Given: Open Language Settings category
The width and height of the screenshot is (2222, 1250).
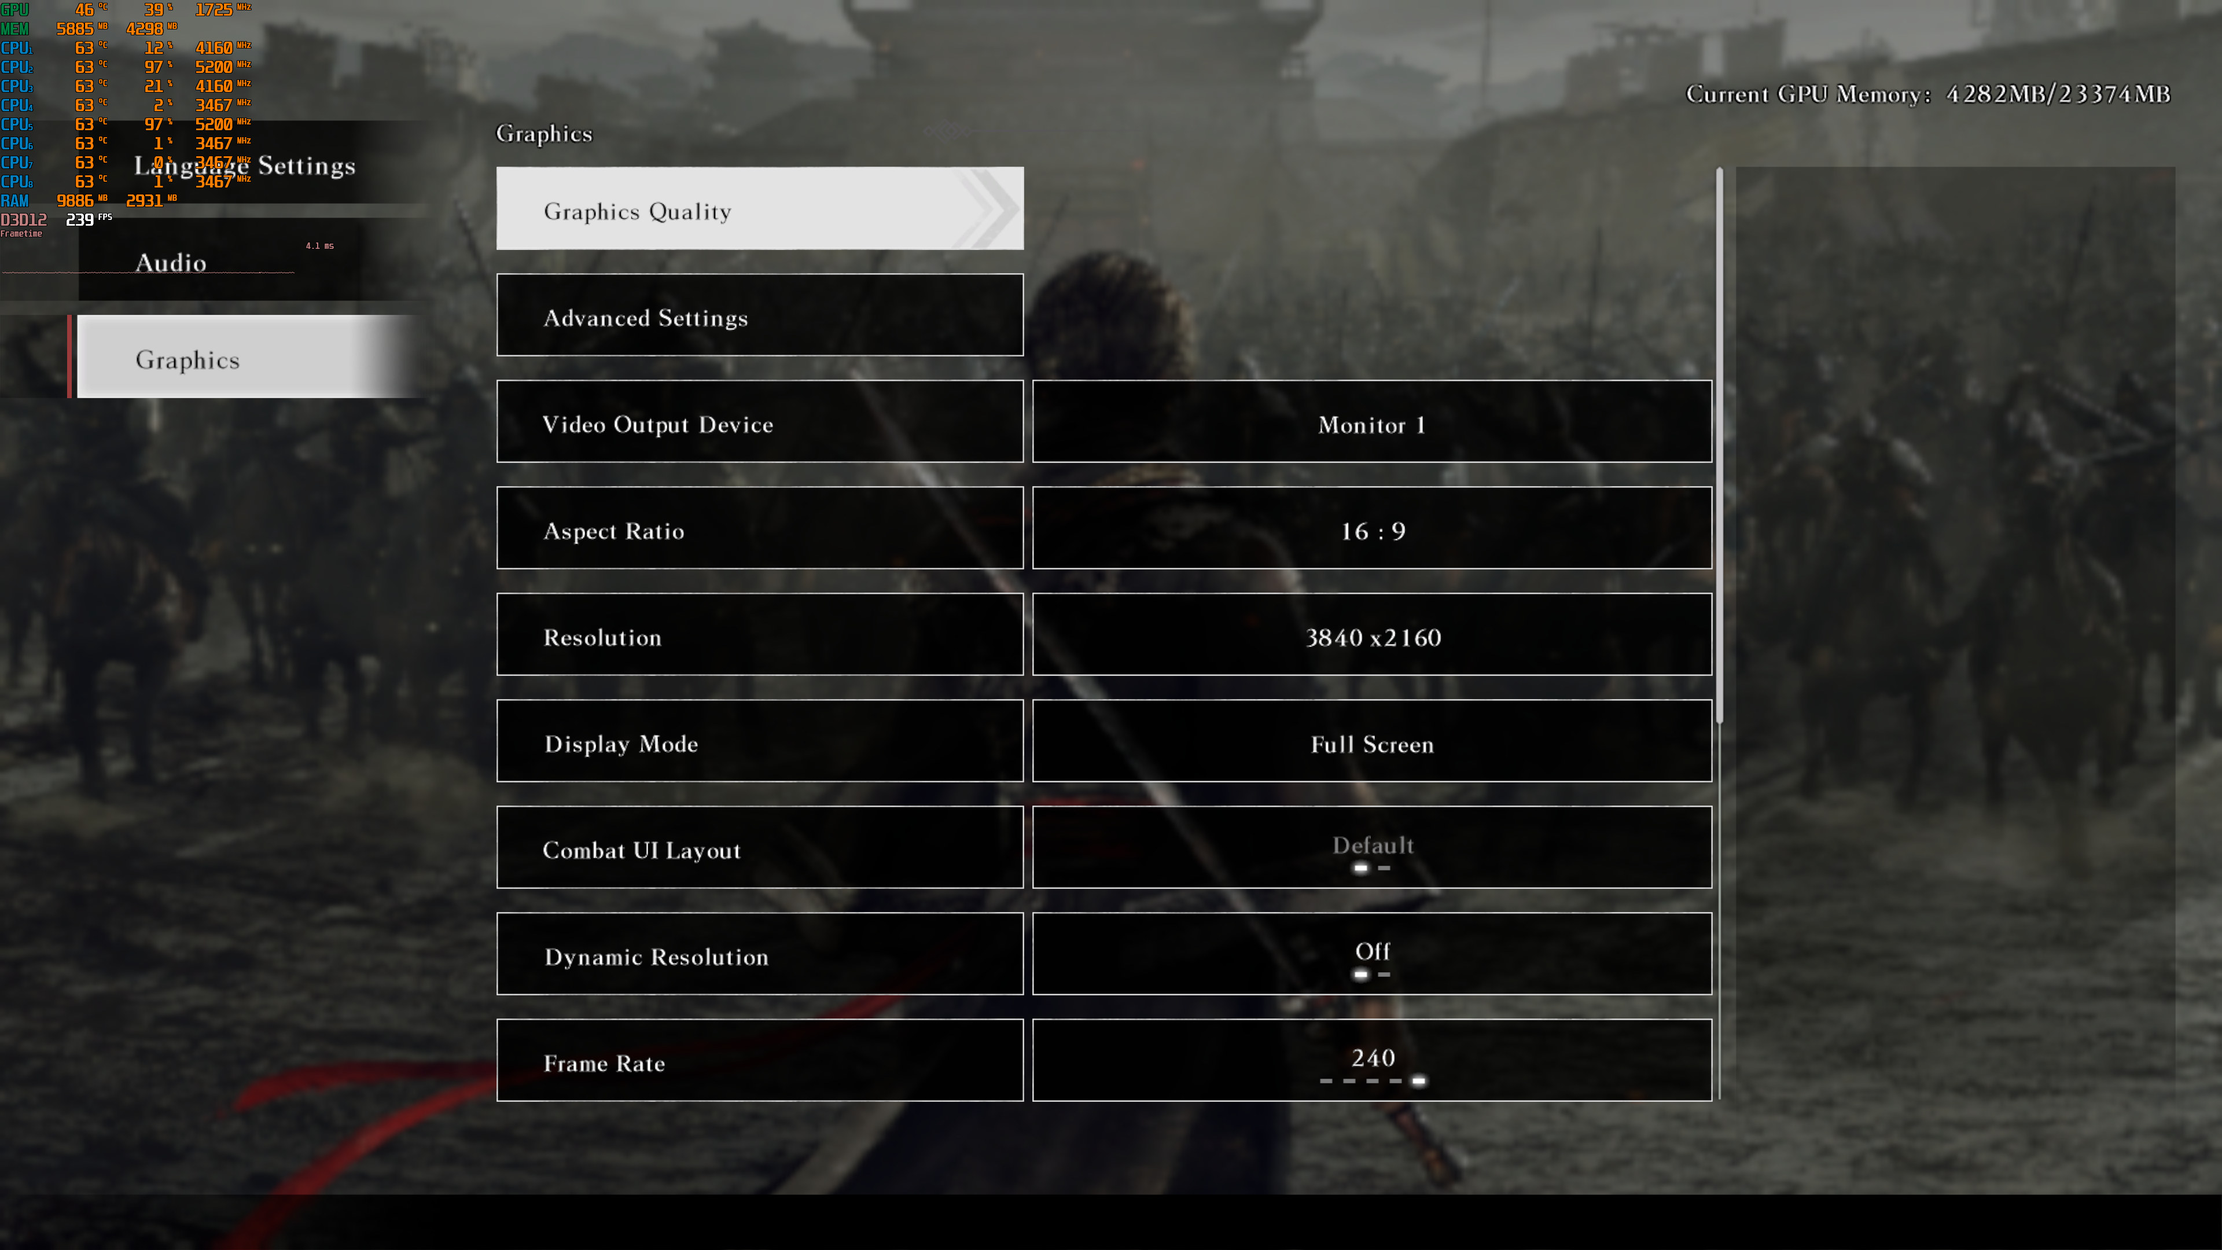Looking at the screenshot, I should tap(245, 165).
